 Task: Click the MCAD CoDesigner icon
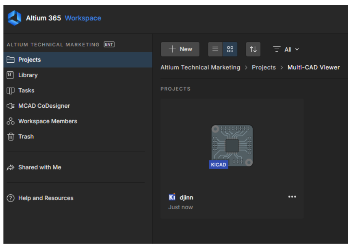(11, 106)
